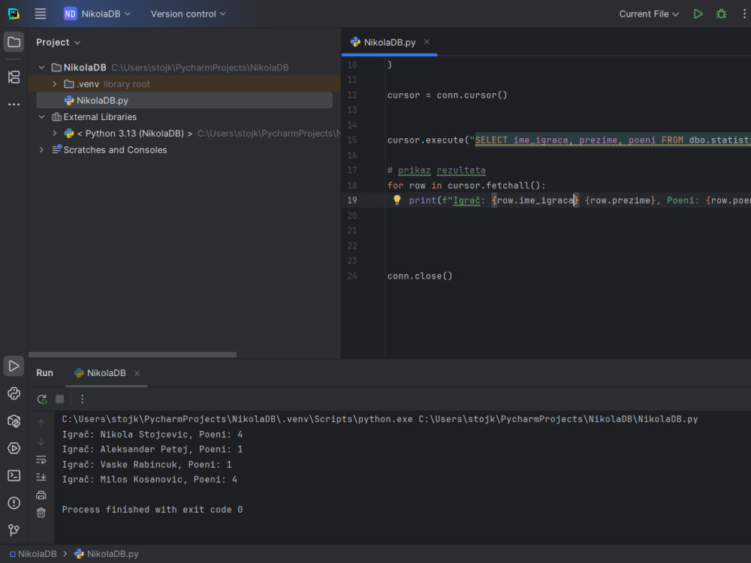Expand Python 3.13 (NikolaDB) node

pyautogui.click(x=55, y=133)
